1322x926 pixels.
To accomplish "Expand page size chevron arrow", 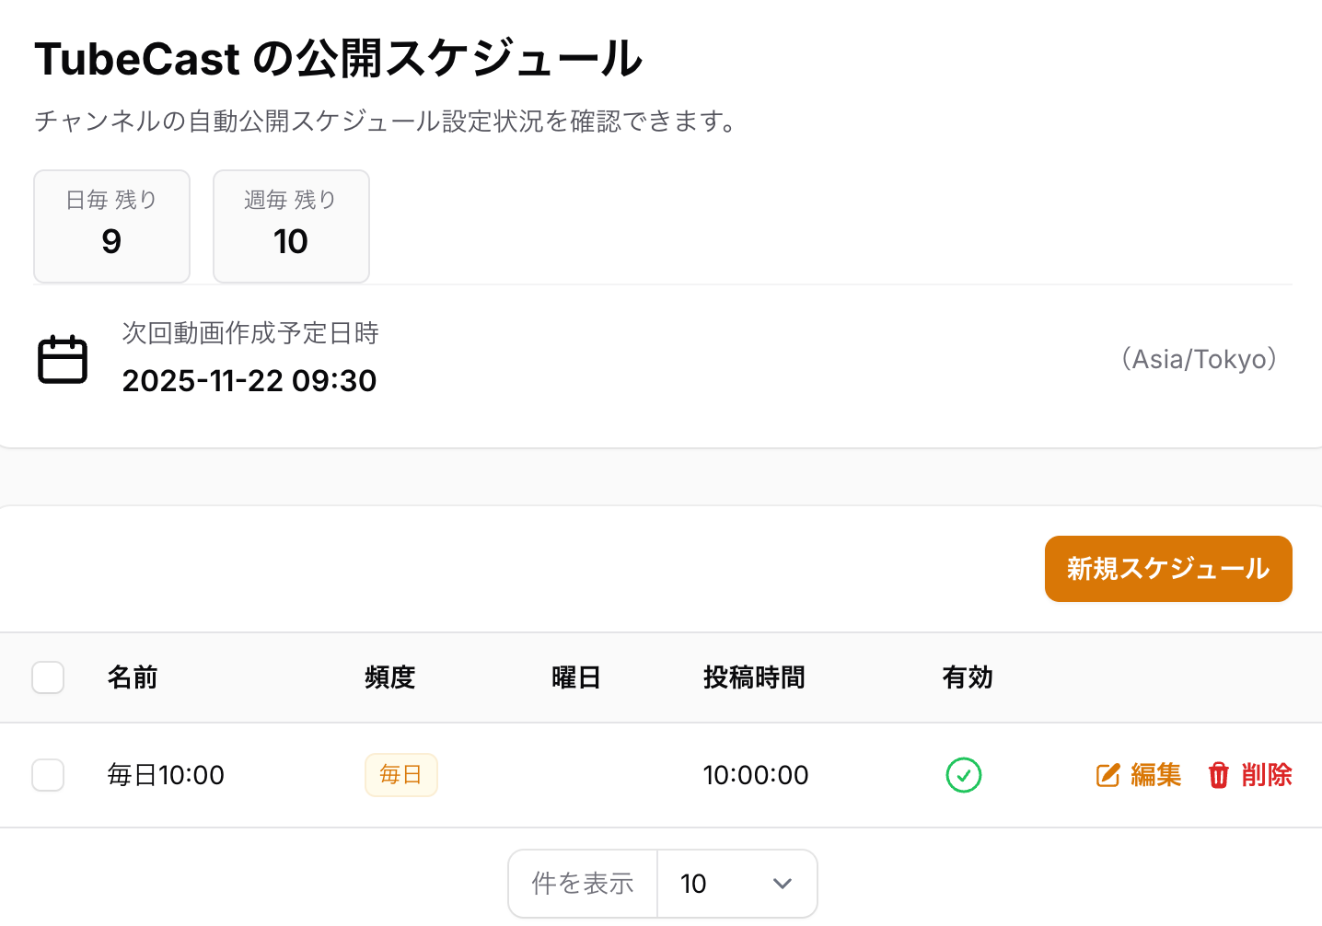I will click(x=783, y=884).
